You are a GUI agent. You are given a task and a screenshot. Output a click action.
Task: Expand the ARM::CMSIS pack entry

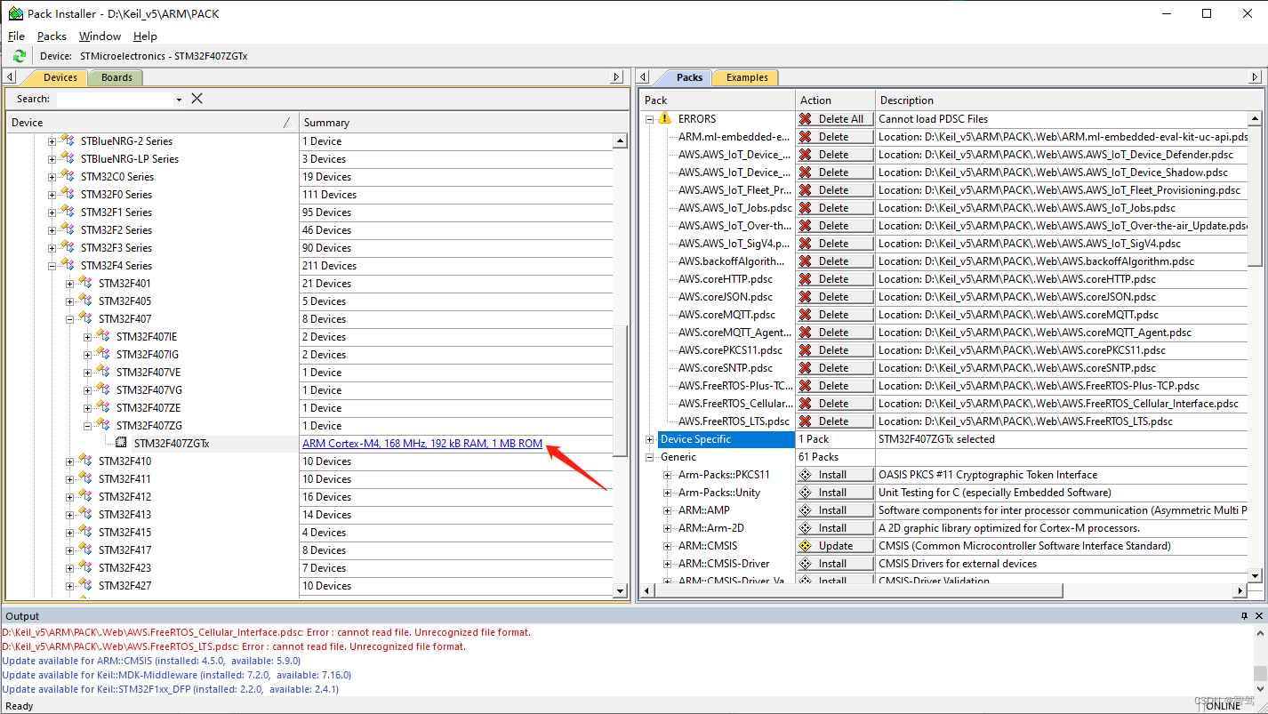[668, 545]
